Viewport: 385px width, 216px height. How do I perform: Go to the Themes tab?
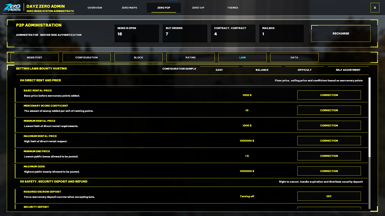click(x=233, y=8)
